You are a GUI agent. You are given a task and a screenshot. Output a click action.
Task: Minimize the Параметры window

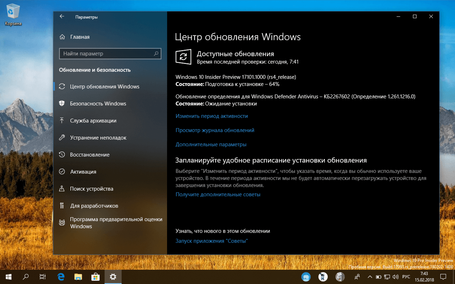[398, 17]
